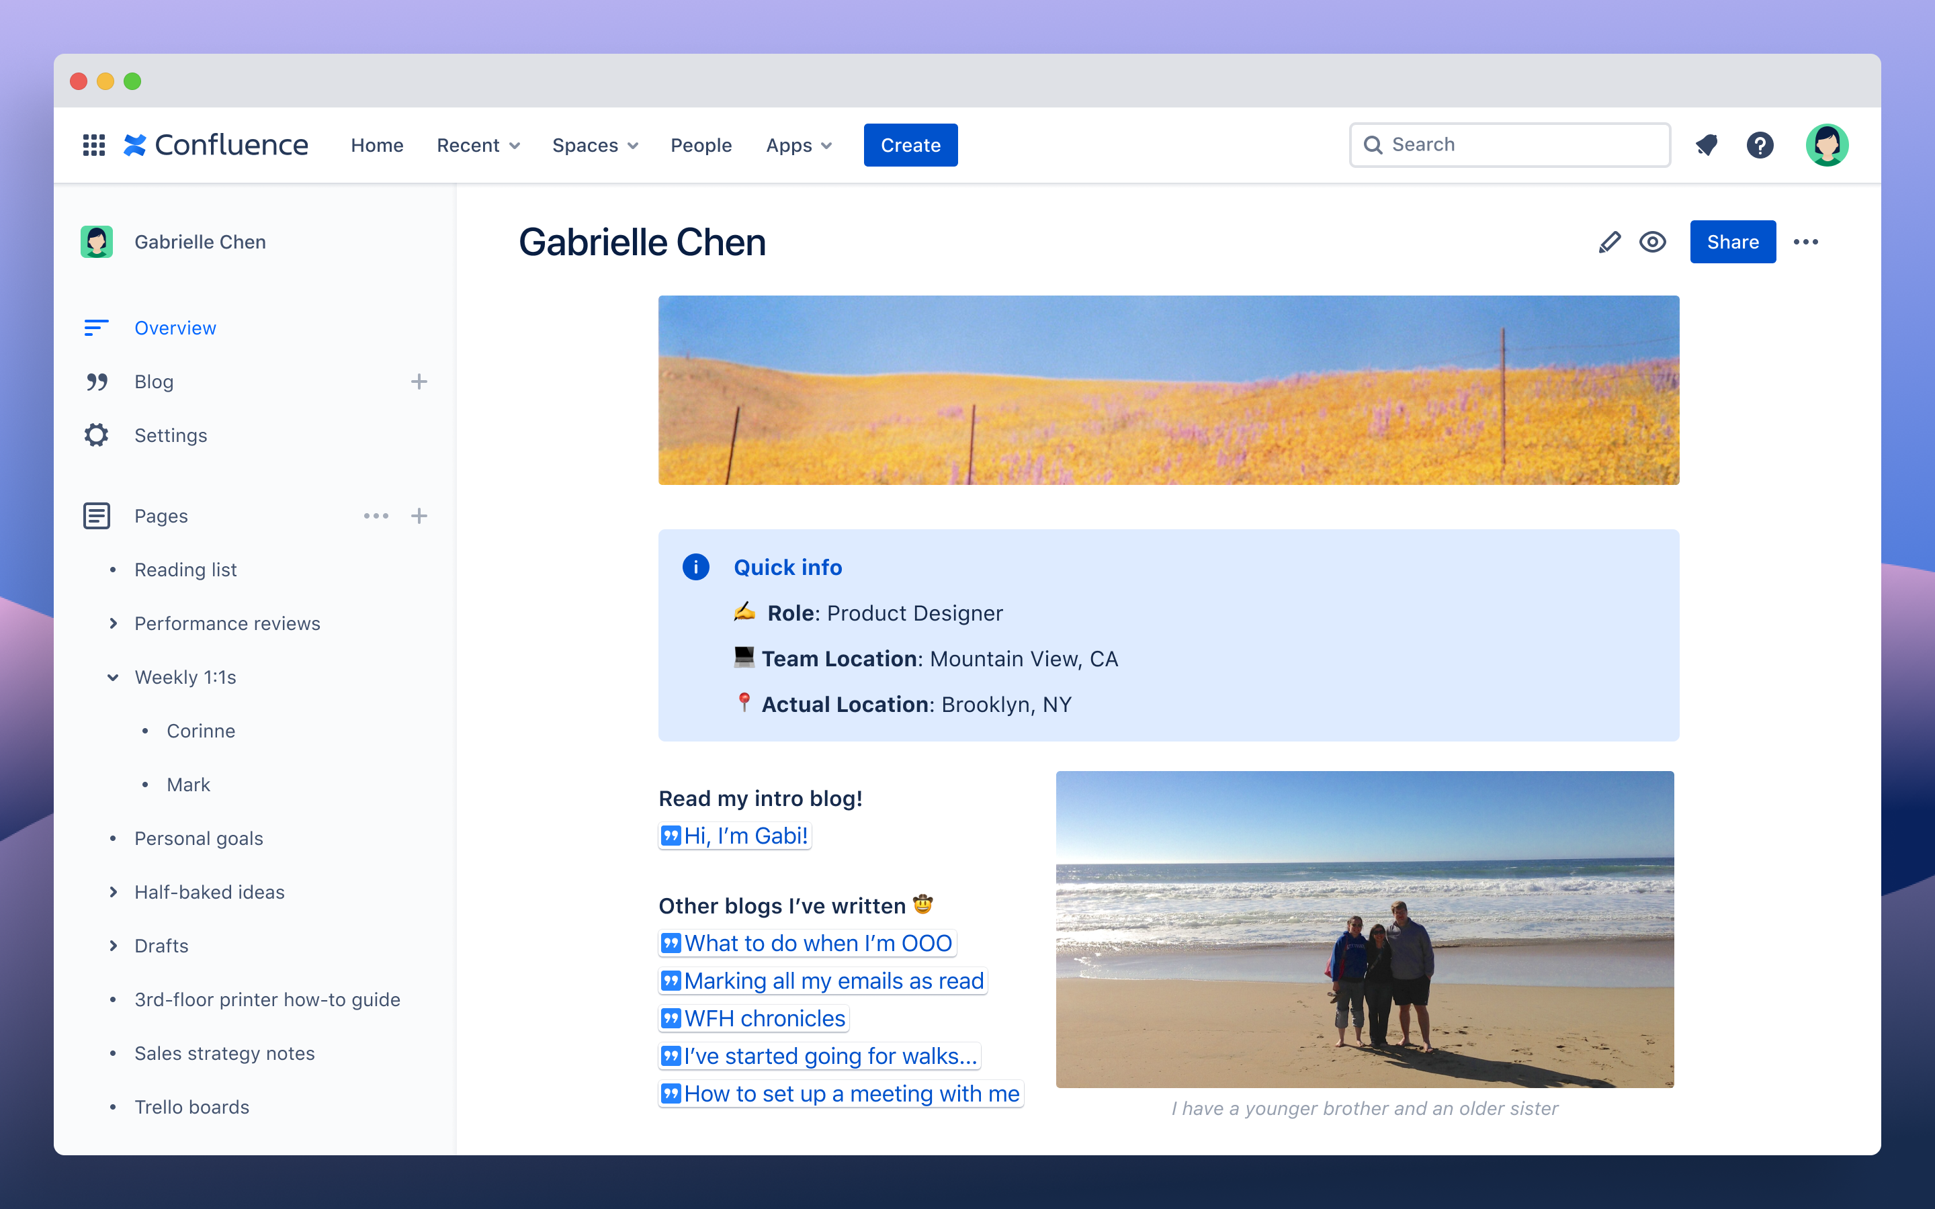1935x1209 pixels.
Task: Open the help question-mark icon
Action: 1760,144
